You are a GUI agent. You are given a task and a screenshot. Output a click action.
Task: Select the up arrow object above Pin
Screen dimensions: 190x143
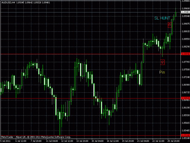(162, 62)
